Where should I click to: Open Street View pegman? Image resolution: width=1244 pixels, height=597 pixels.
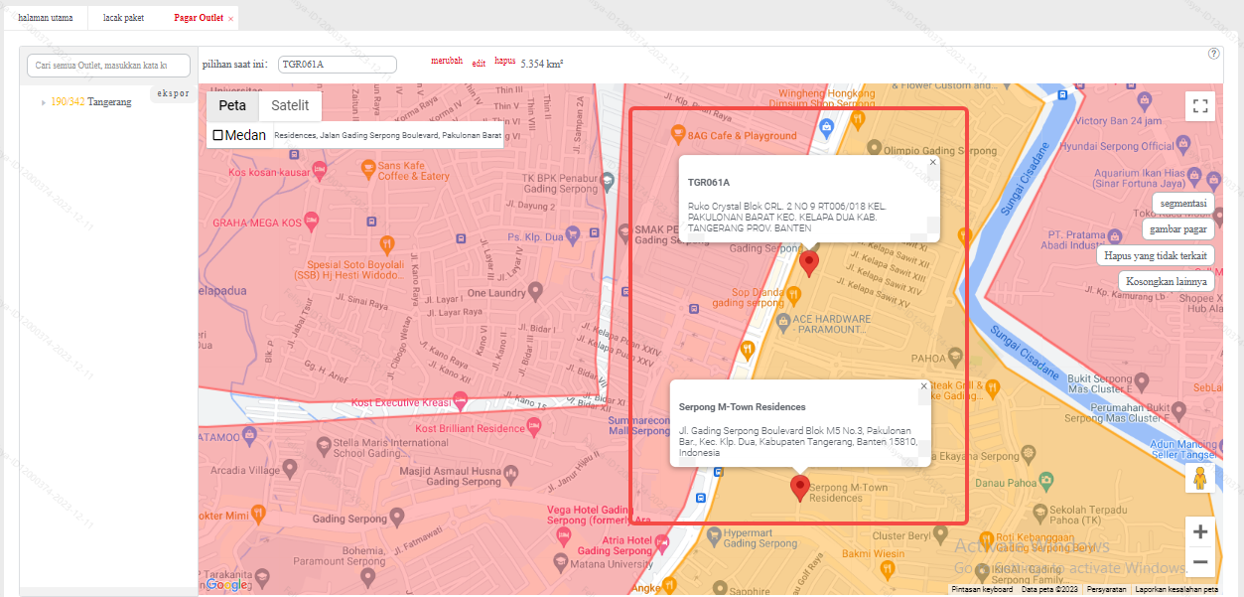1200,478
